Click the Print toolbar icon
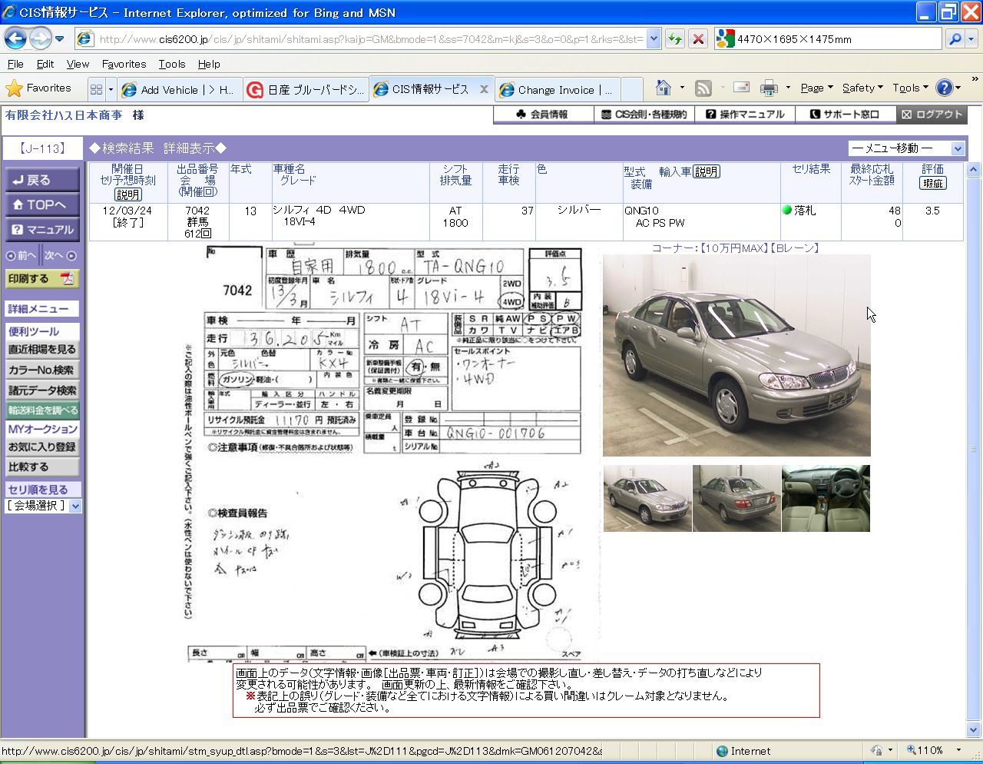 [769, 88]
